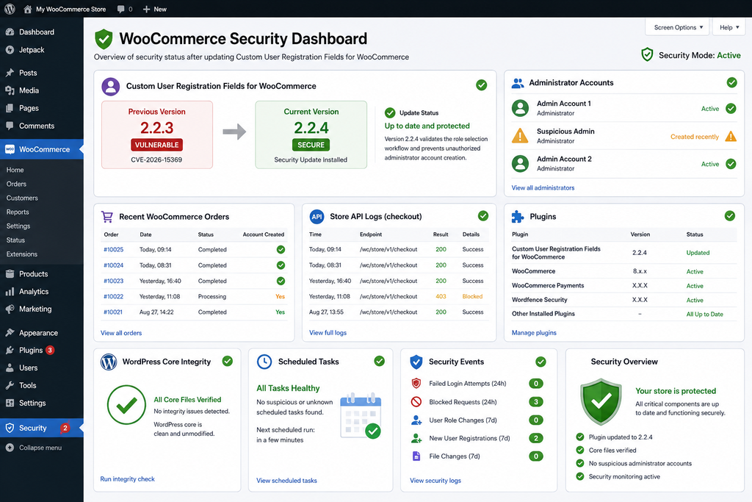
Task: Click View all administrators link
Action: coord(543,187)
